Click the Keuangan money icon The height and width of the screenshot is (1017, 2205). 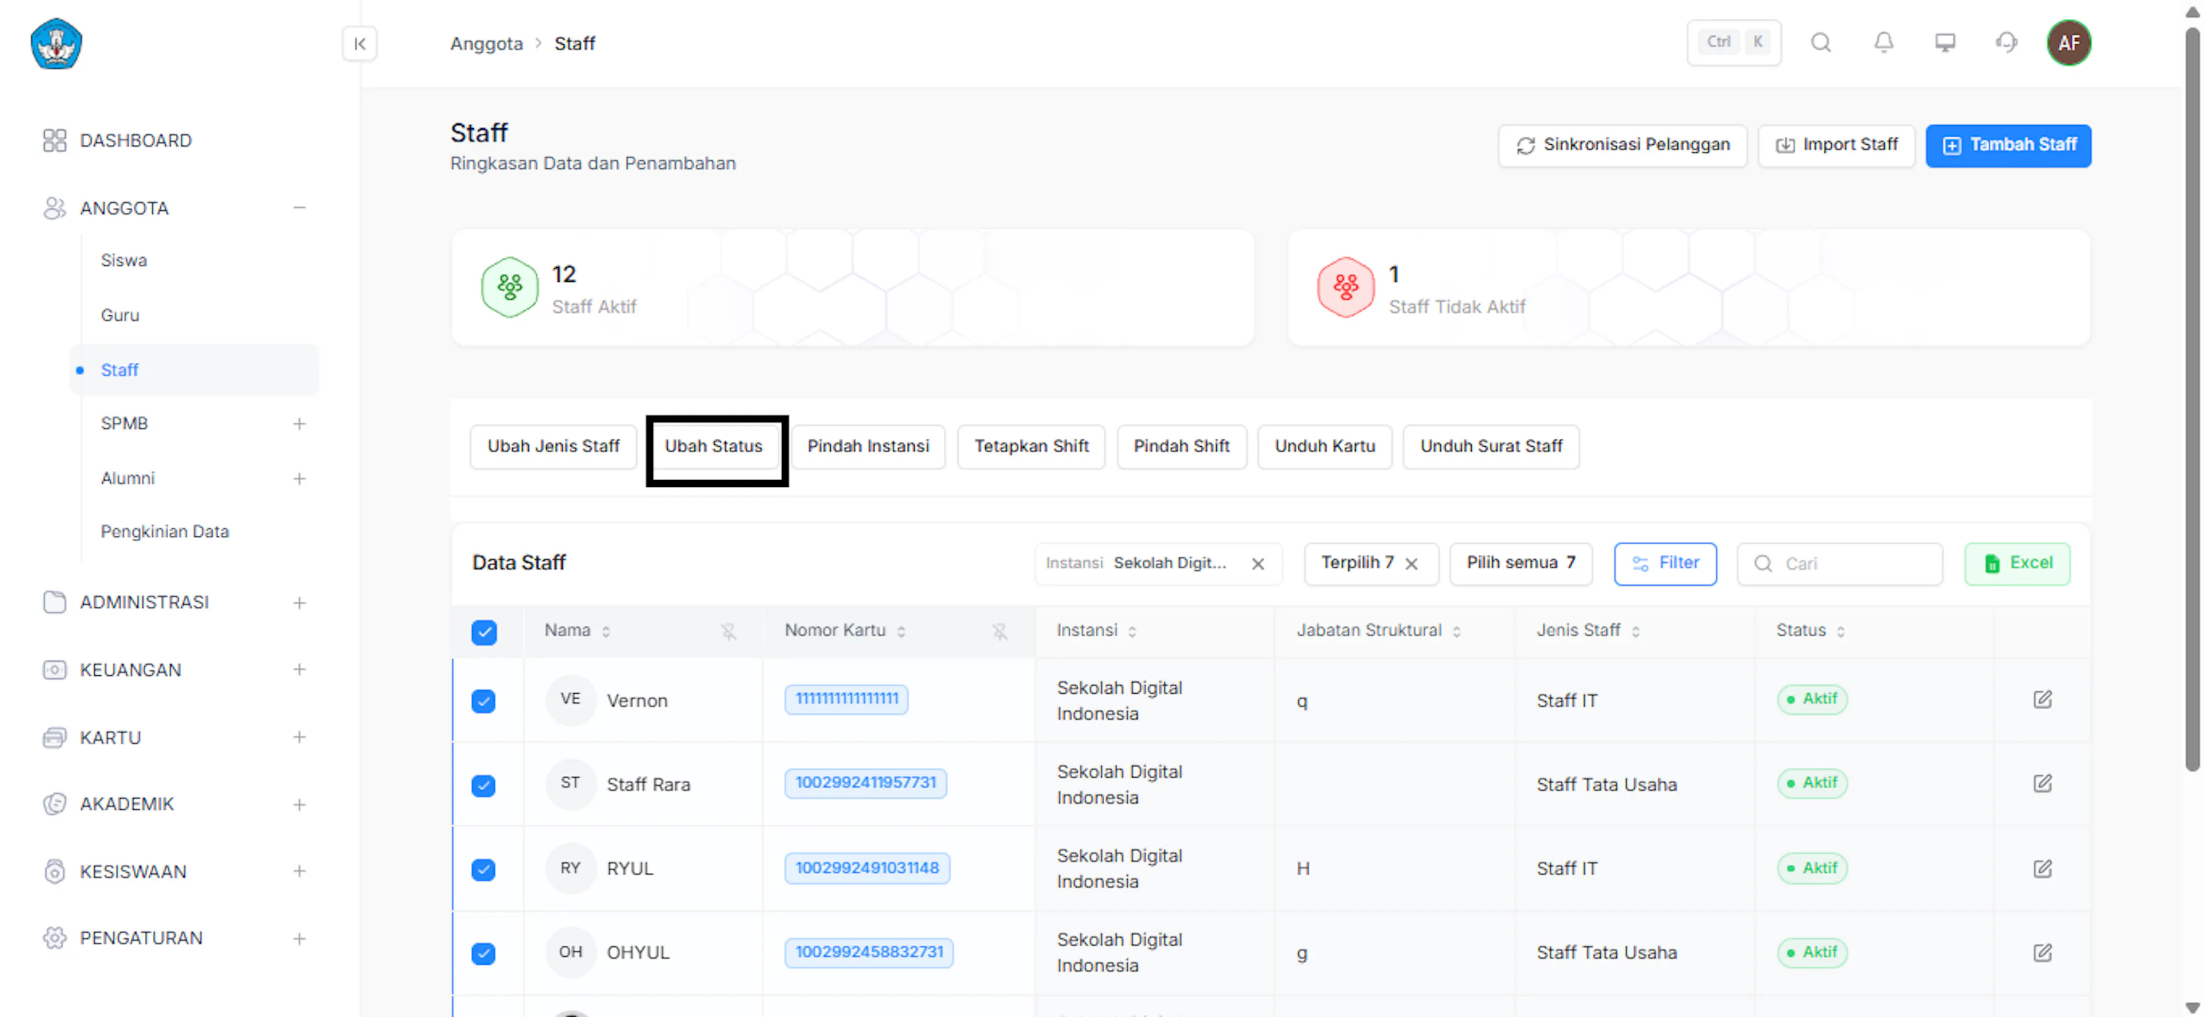tap(54, 670)
